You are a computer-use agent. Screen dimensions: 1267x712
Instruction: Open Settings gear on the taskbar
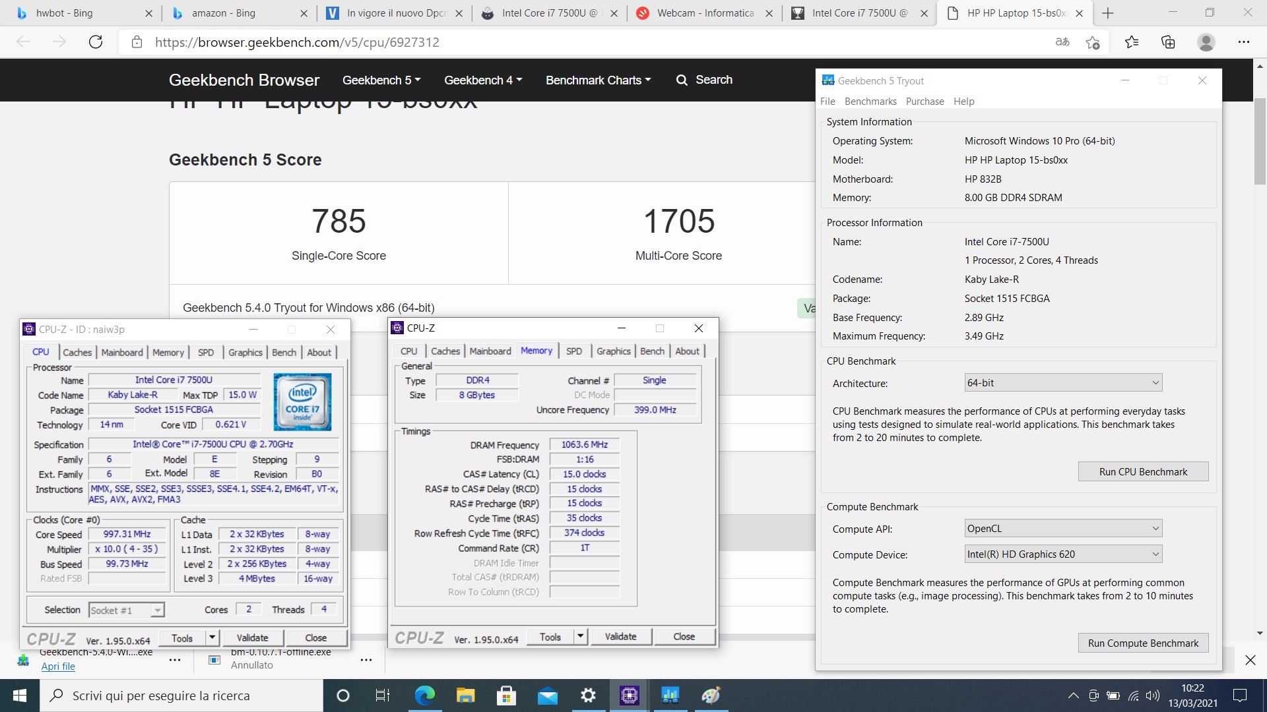coord(588,696)
